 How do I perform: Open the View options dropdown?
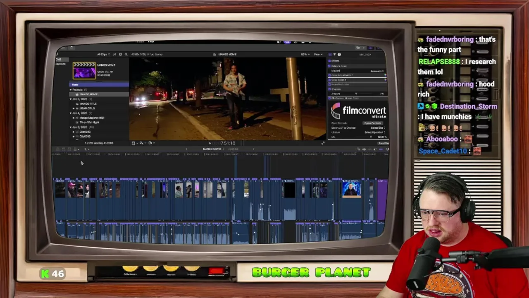click(318, 55)
